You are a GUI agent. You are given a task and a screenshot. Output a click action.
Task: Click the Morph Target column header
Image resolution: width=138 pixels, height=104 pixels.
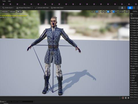134,18
